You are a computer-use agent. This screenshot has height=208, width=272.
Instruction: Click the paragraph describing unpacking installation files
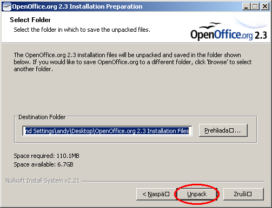pyautogui.click(x=132, y=62)
